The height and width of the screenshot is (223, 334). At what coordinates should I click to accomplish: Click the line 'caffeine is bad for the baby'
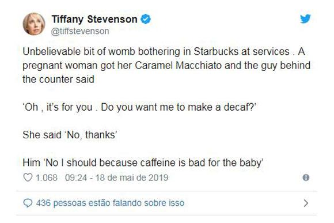143,162
